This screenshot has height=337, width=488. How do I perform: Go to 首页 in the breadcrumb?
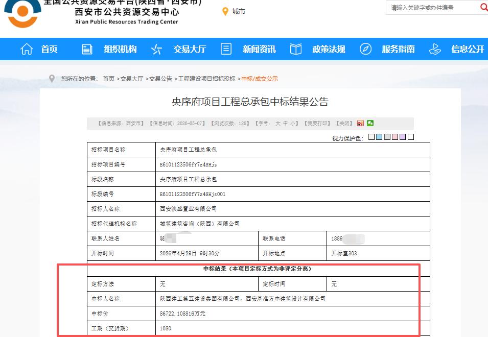109,79
